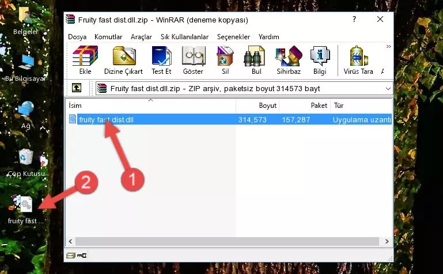Click the drive icon in status bar
The image size is (443, 274).
71,256
